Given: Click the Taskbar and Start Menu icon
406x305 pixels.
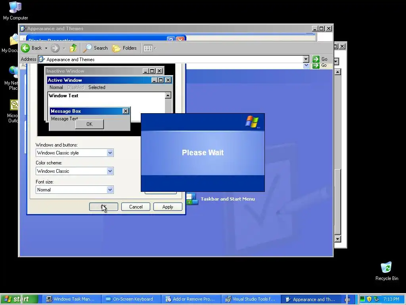Looking at the screenshot, I should [192, 199].
